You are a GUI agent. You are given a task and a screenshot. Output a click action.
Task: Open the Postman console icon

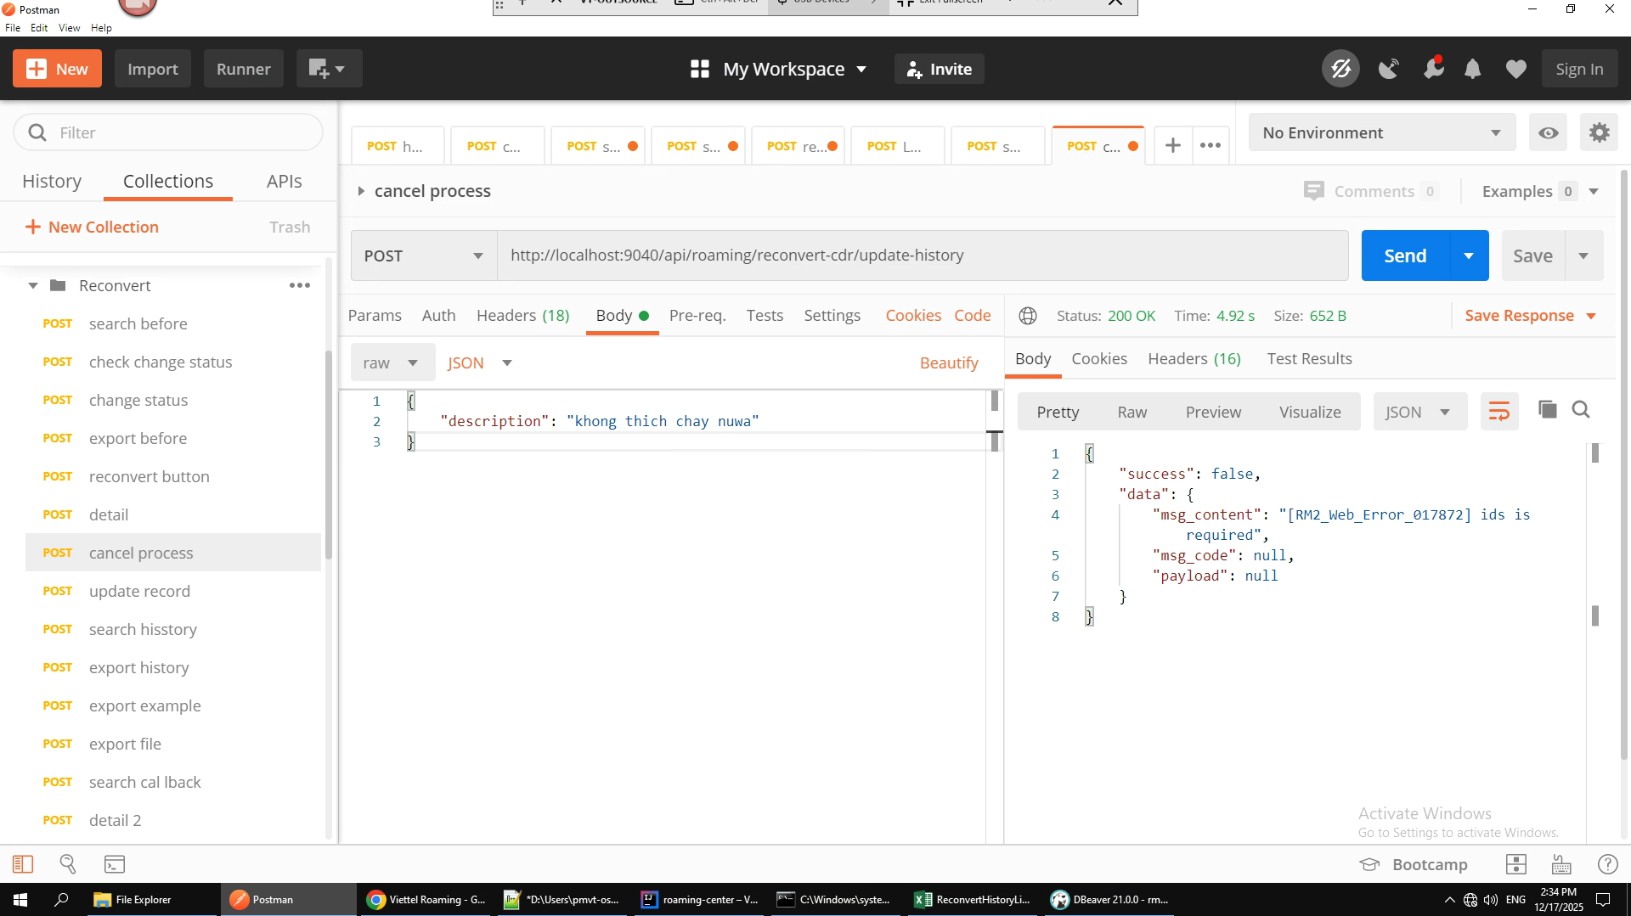(x=115, y=864)
